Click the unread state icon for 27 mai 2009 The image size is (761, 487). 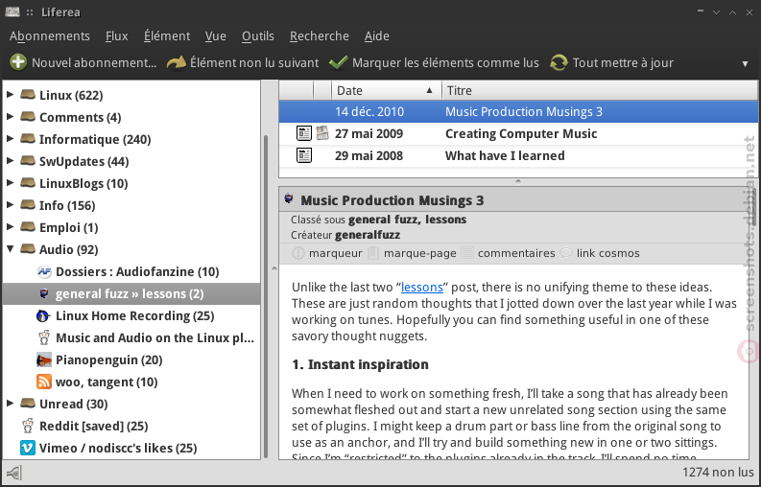(x=304, y=133)
